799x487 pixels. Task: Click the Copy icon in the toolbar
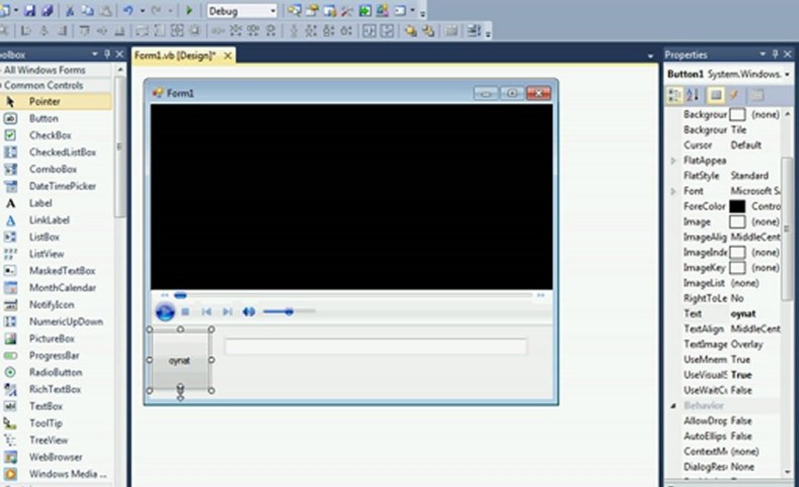click(x=87, y=10)
